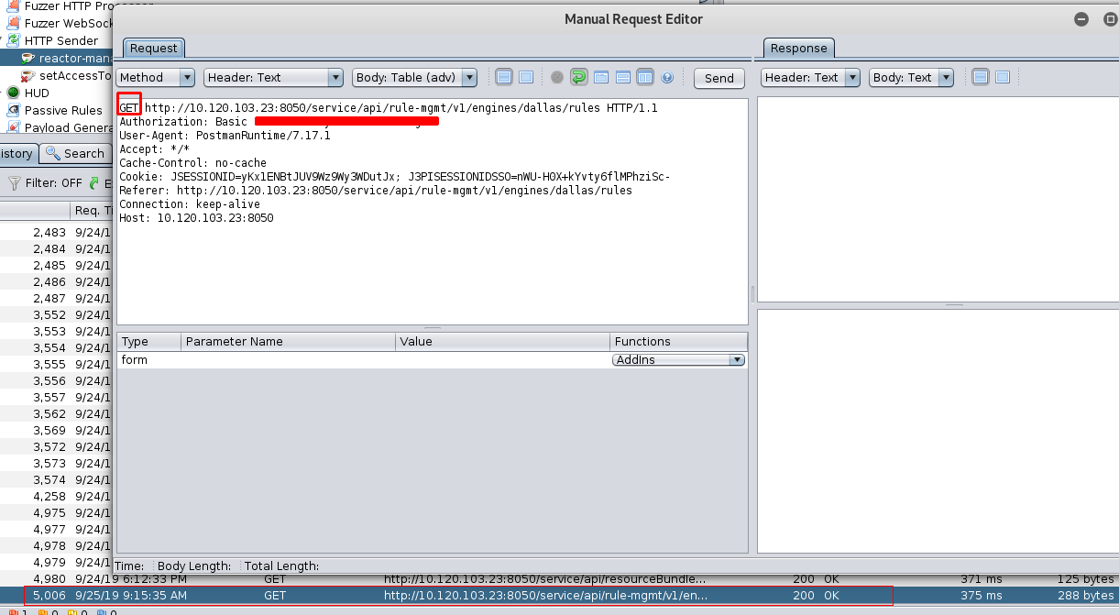Click the Send button
The width and height of the screenshot is (1119, 615).
click(719, 78)
